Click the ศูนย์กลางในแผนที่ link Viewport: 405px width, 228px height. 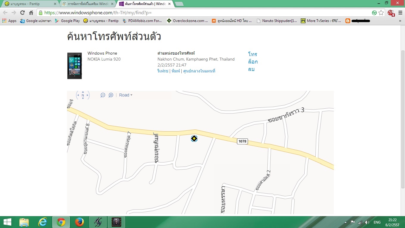[x=199, y=71]
